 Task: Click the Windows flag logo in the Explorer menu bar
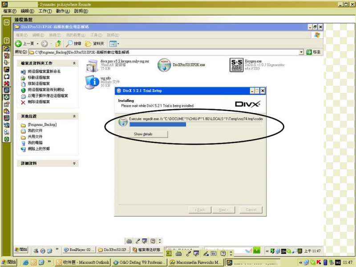(317, 35)
